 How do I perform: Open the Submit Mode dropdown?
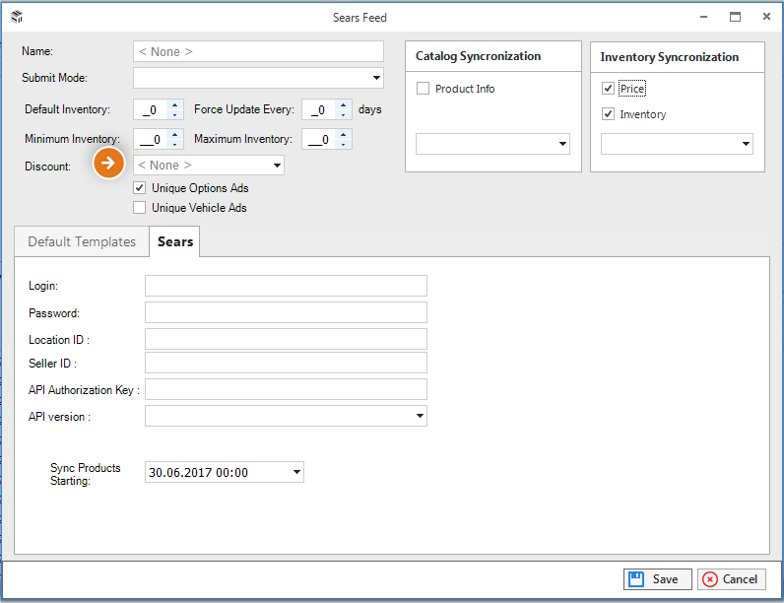click(376, 78)
